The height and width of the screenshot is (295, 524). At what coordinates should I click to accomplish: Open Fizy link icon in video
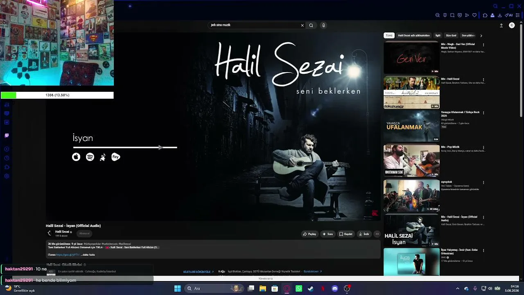116,157
